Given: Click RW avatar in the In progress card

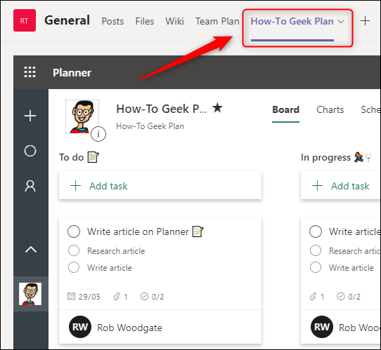Looking at the screenshot, I should pyautogui.click(x=322, y=327).
